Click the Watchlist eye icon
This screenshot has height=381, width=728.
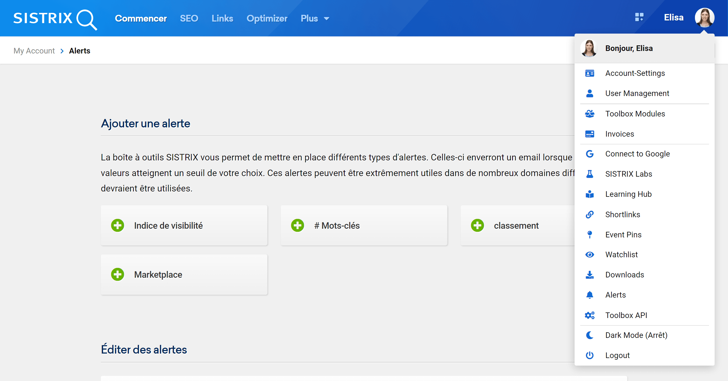pos(589,255)
